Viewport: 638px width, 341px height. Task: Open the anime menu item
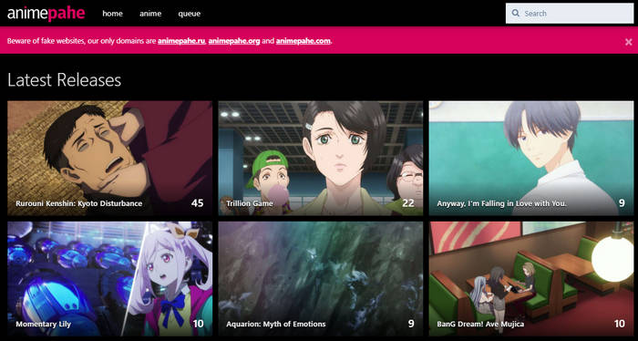150,14
